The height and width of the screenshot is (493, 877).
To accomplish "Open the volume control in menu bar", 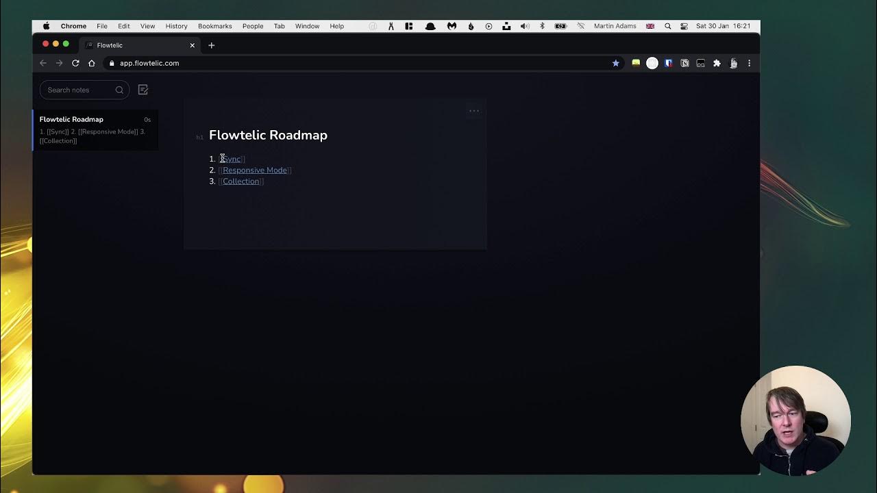I will tap(525, 26).
